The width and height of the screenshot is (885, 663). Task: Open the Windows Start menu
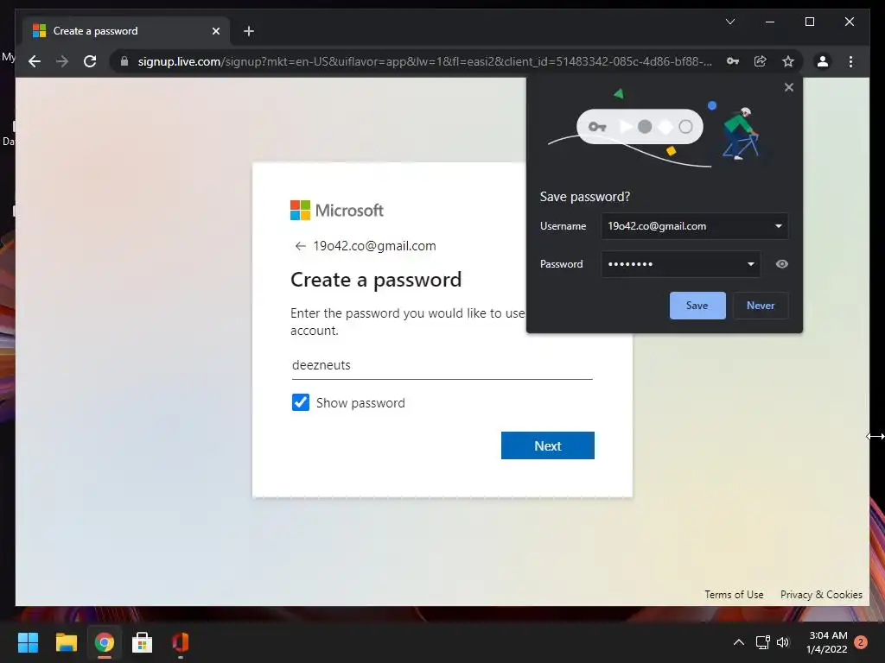point(28,642)
